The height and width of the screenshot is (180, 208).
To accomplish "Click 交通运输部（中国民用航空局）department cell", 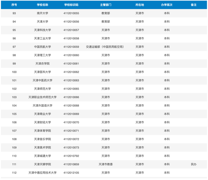I will (105, 47).
